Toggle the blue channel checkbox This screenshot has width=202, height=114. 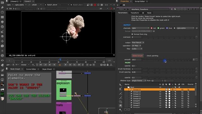point(167,28)
